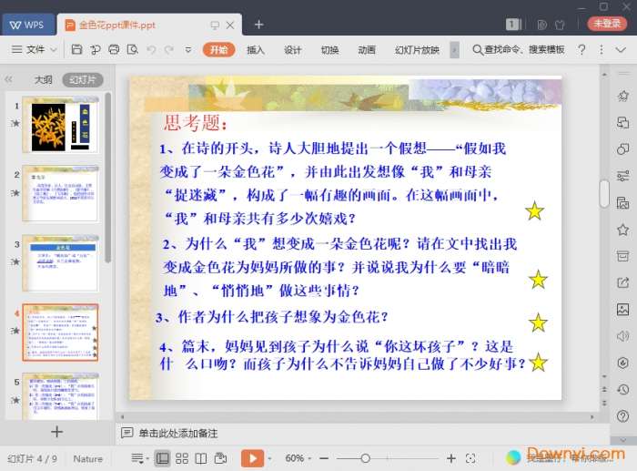The width and height of the screenshot is (637, 471).
Task: Switch to the 大纲 outline view
Action: point(43,80)
